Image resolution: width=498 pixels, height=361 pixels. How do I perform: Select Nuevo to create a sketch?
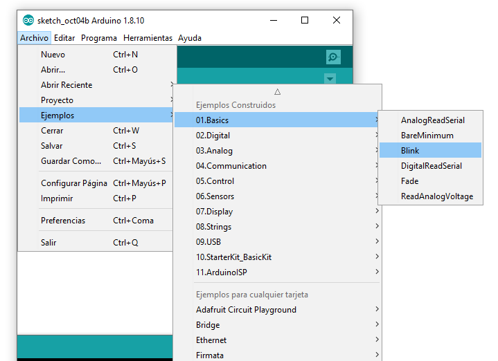tap(96, 55)
